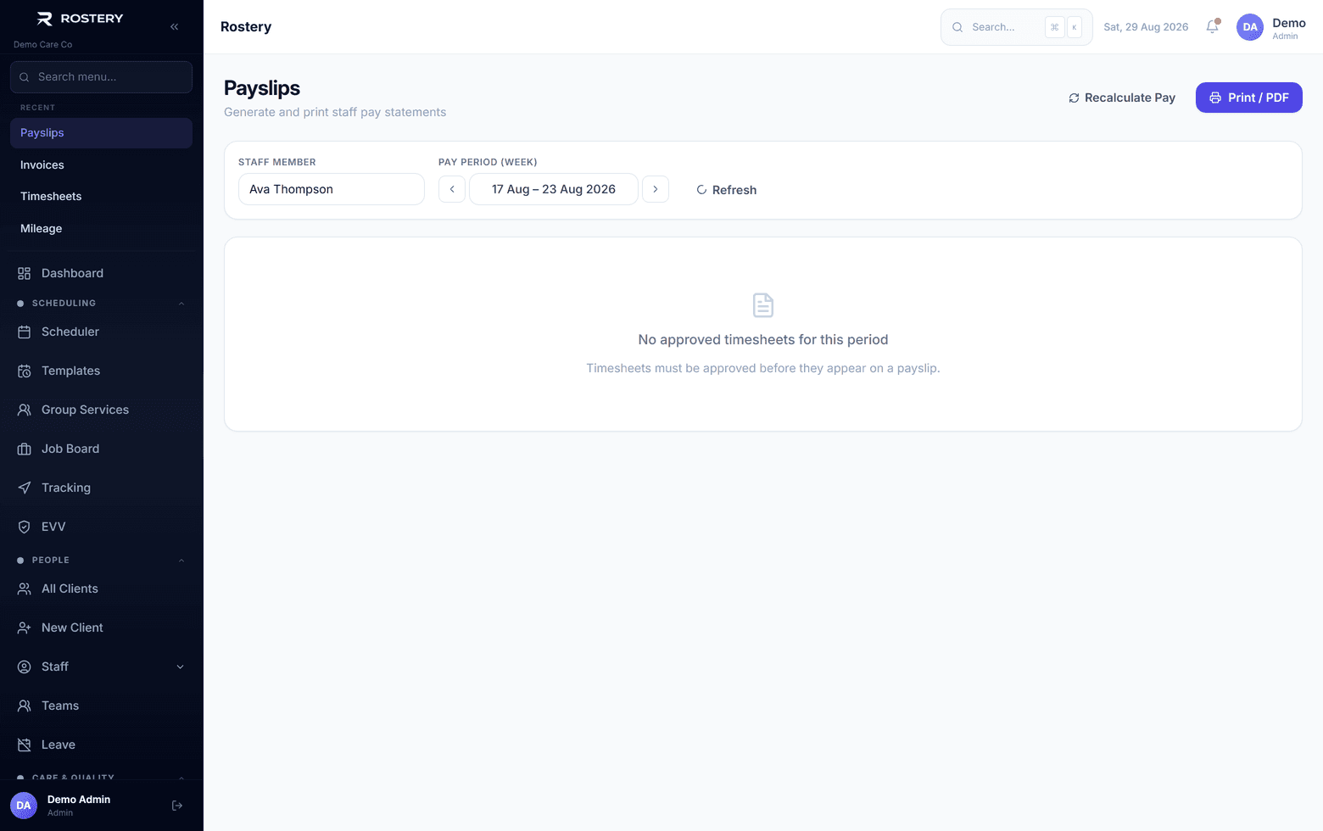The height and width of the screenshot is (831, 1323).
Task: Click the Rostery logo in the sidebar
Action: pyautogui.click(x=81, y=19)
